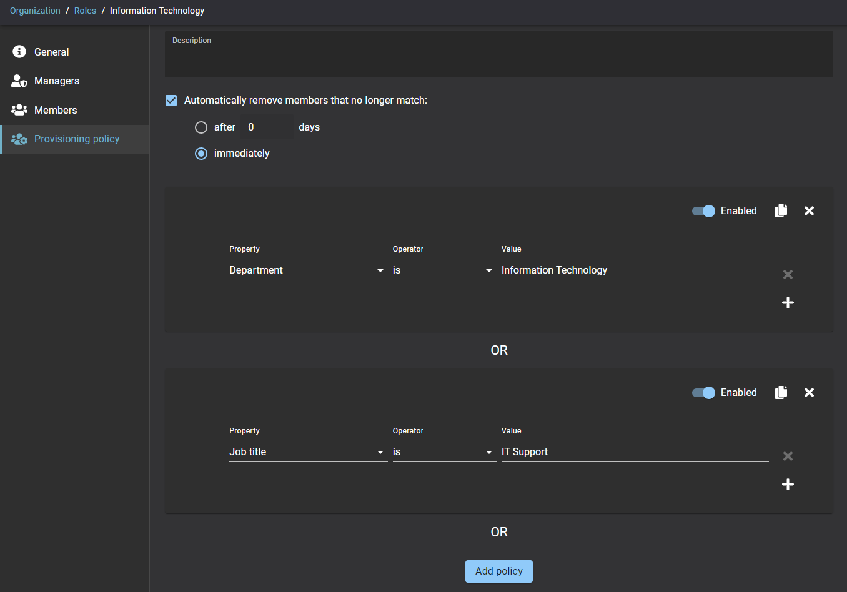The height and width of the screenshot is (592, 847).
Task: Duplicate the Job title policy
Action: coord(781,393)
